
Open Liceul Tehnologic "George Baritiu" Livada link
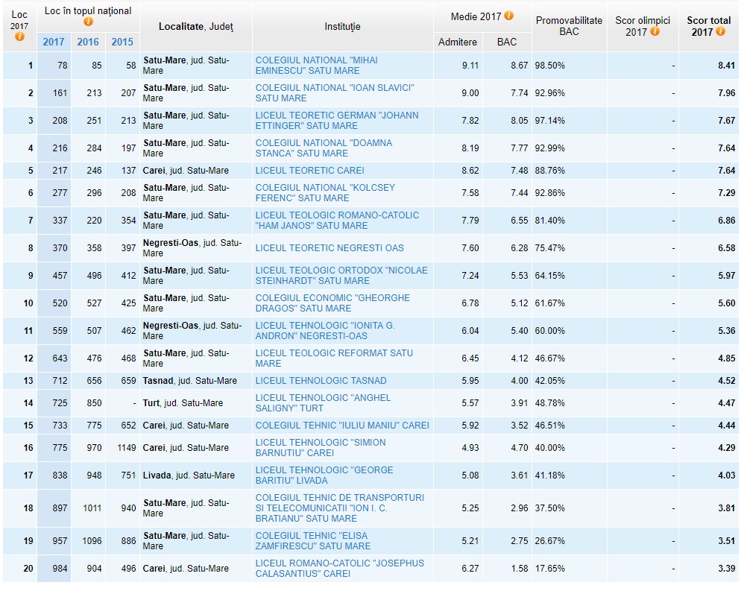pyautogui.click(x=324, y=475)
